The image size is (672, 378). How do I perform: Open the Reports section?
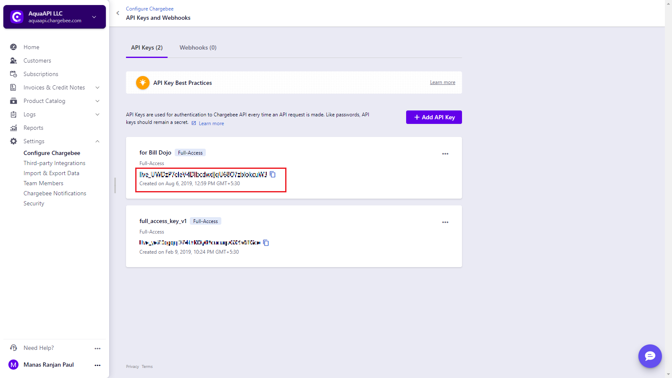click(x=34, y=128)
